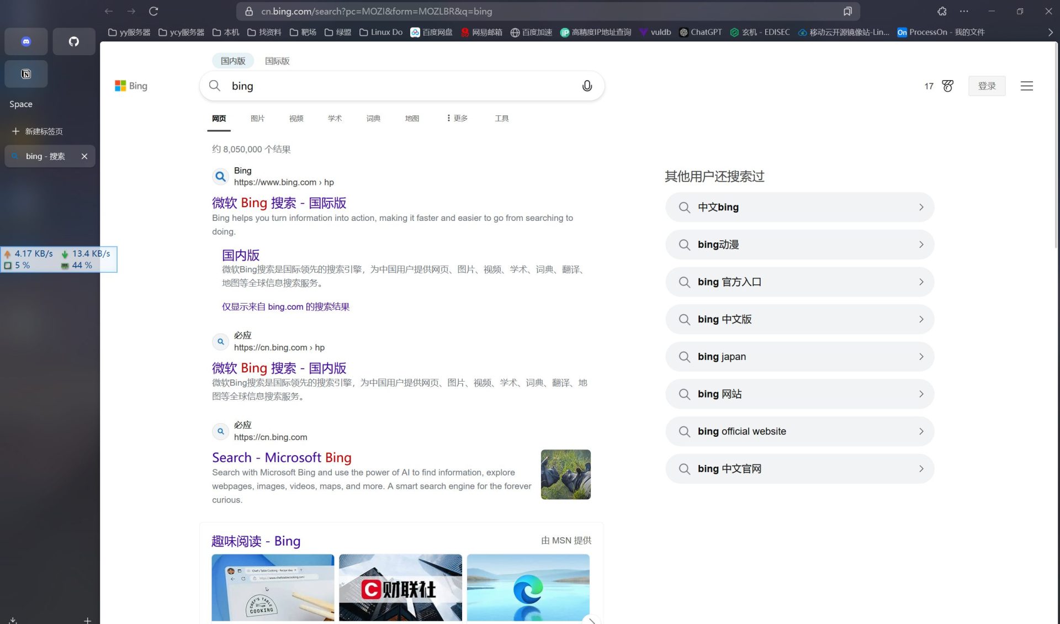Close the bing - 搜索 sidebar tab
The height and width of the screenshot is (624, 1060).
pyautogui.click(x=84, y=156)
